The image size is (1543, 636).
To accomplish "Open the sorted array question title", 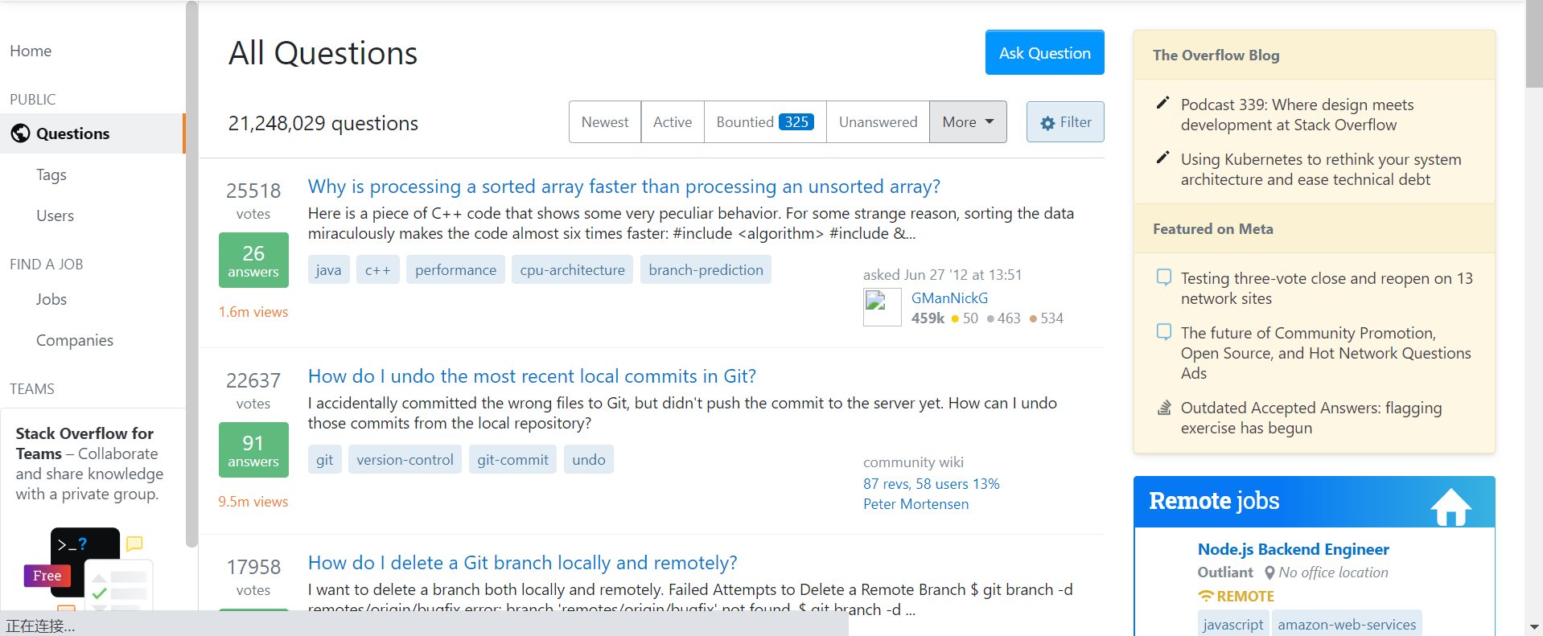I will point(623,187).
